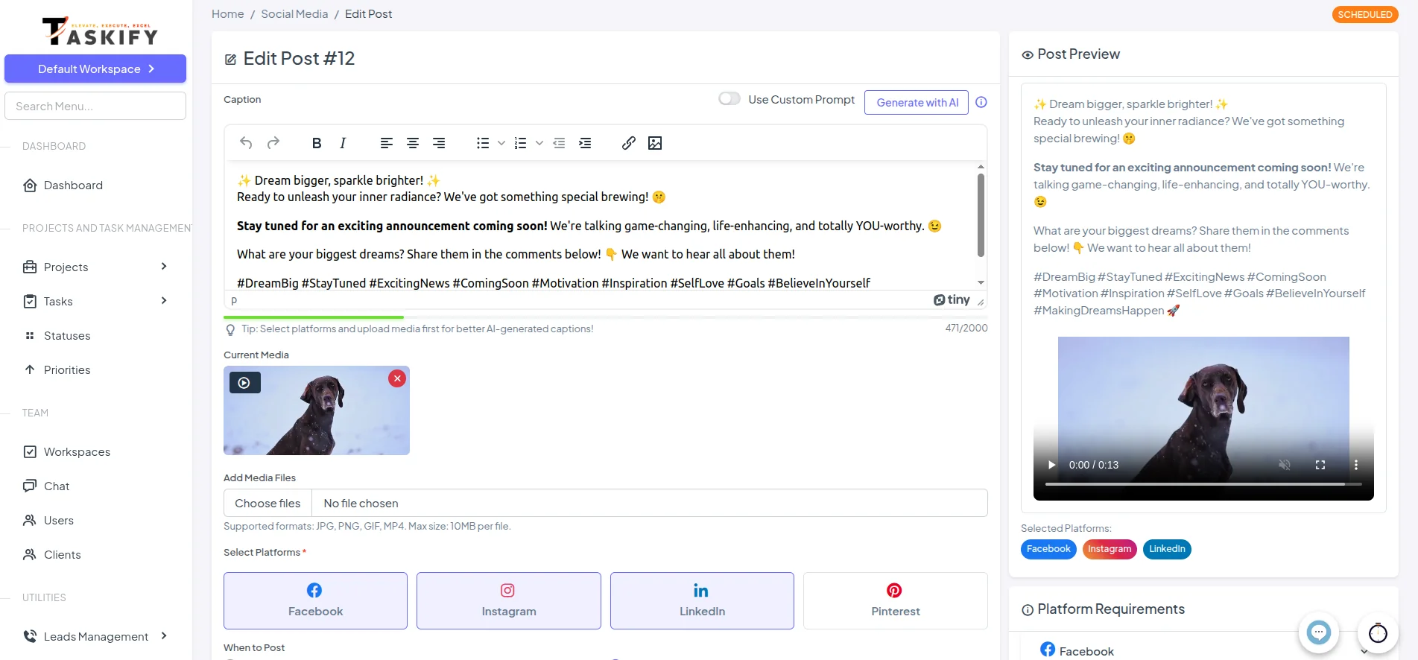Open the bullet list style dropdown
The height and width of the screenshot is (660, 1418).
click(x=501, y=143)
